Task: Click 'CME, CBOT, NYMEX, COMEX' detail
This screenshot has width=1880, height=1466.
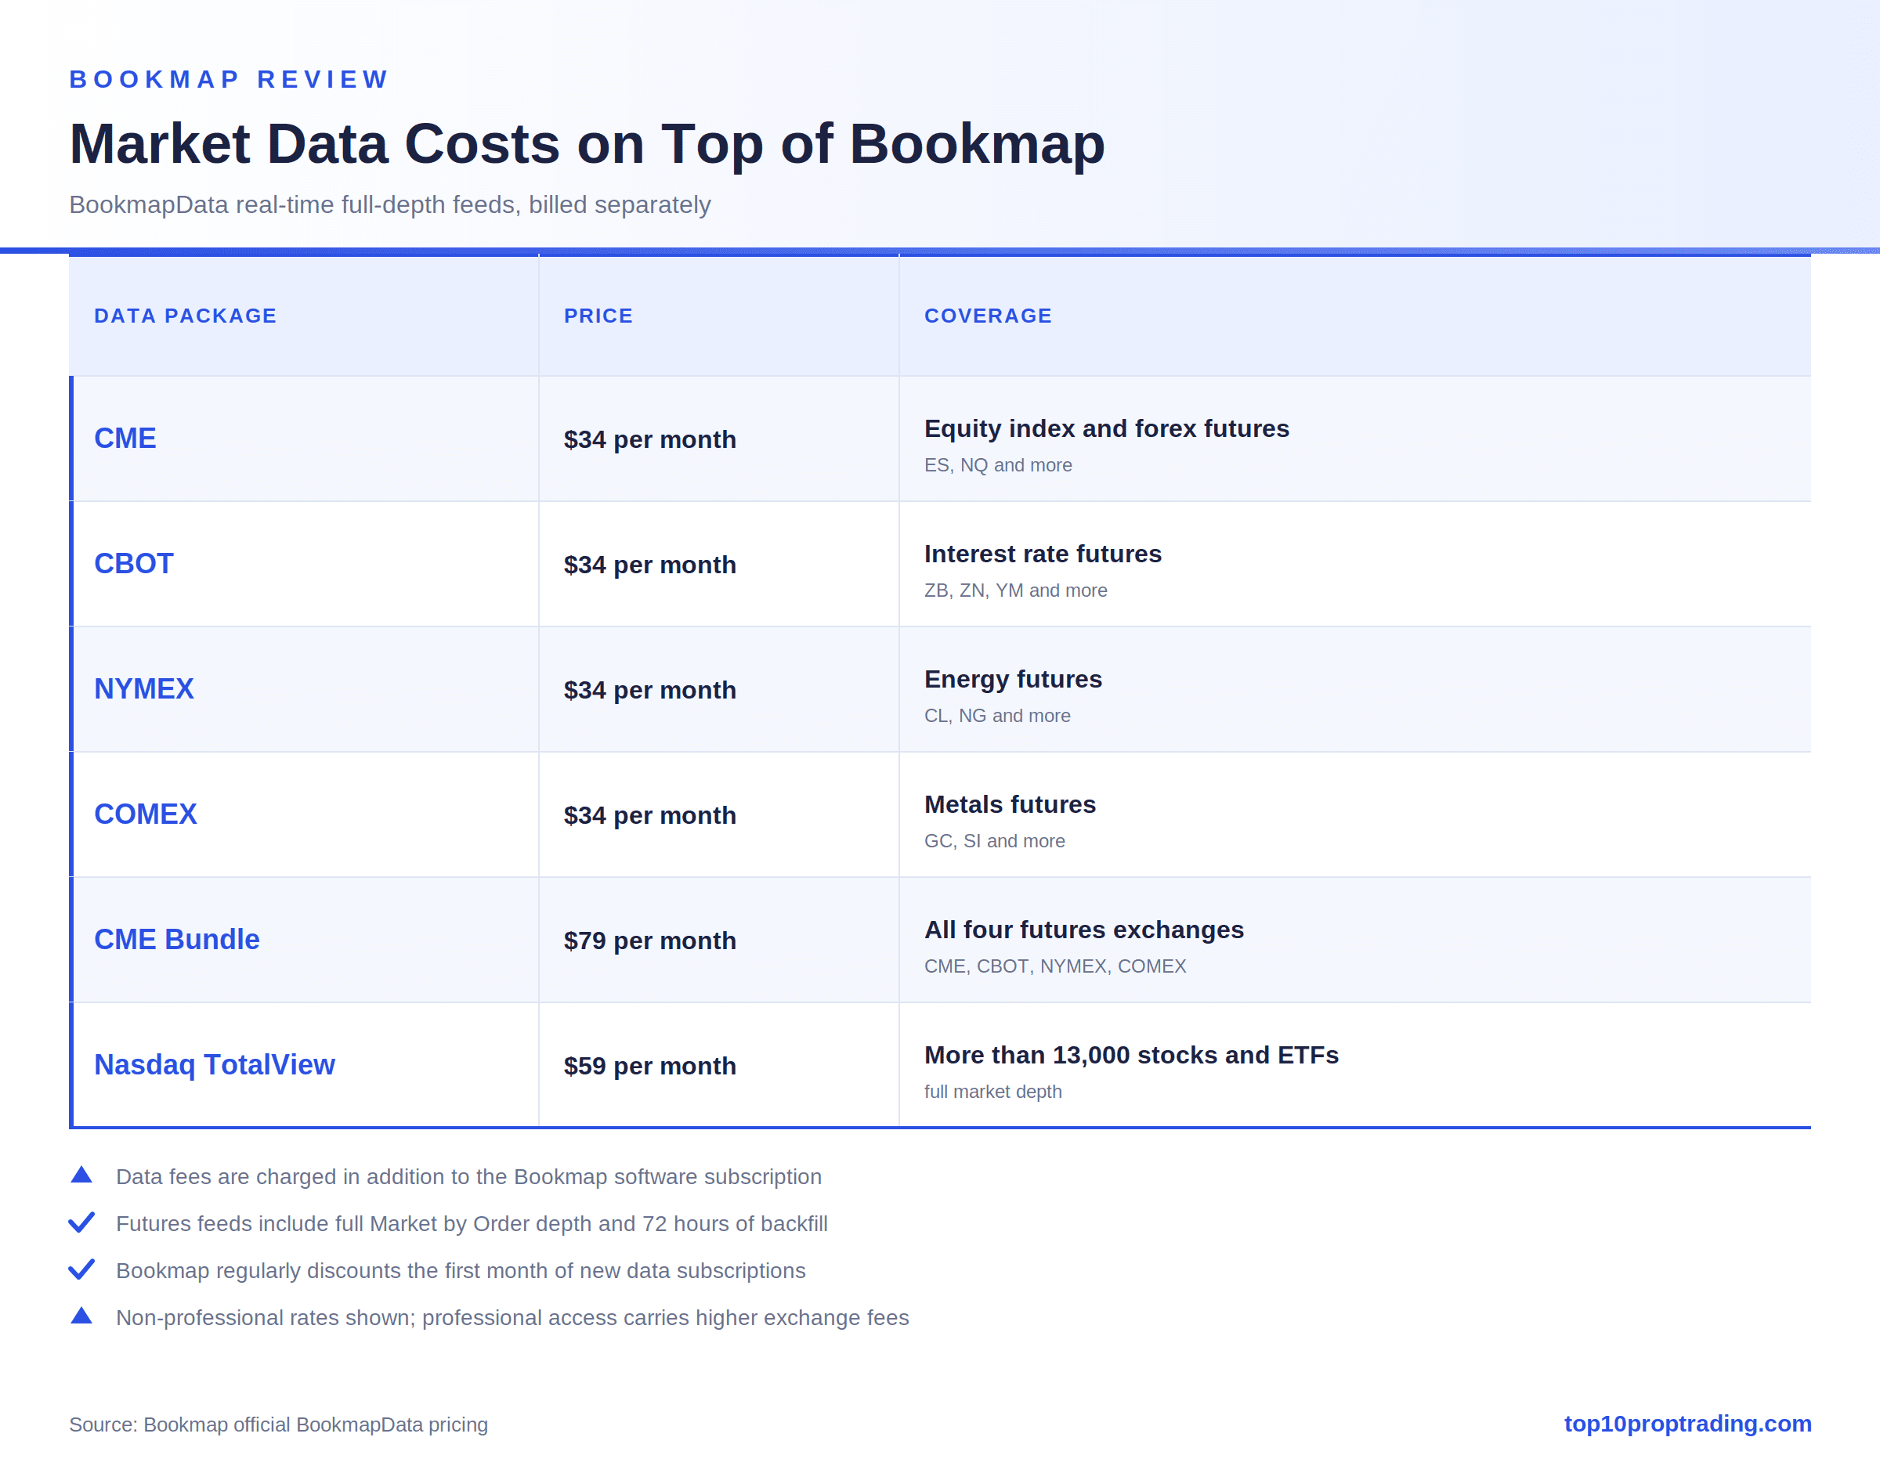Action: pos(1055,966)
